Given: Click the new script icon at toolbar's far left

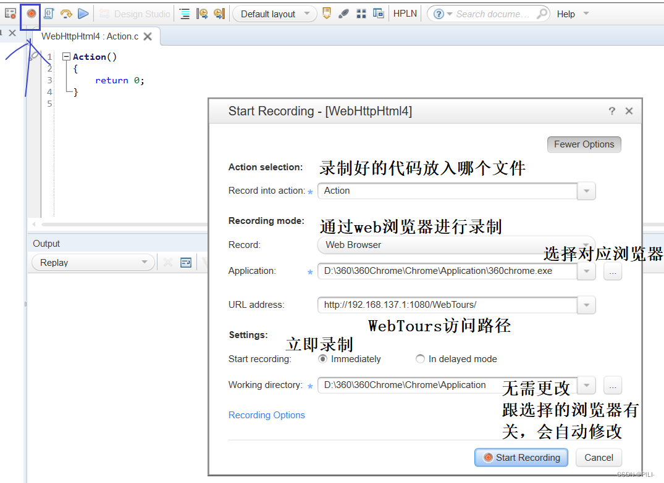Looking at the screenshot, I should (x=10, y=13).
